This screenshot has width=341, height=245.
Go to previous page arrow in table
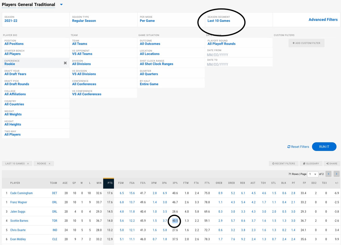tap(328, 174)
